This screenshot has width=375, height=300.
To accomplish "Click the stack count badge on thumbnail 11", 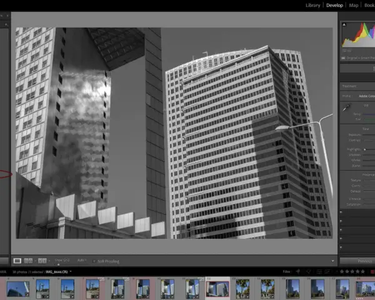I will click(201, 279).
